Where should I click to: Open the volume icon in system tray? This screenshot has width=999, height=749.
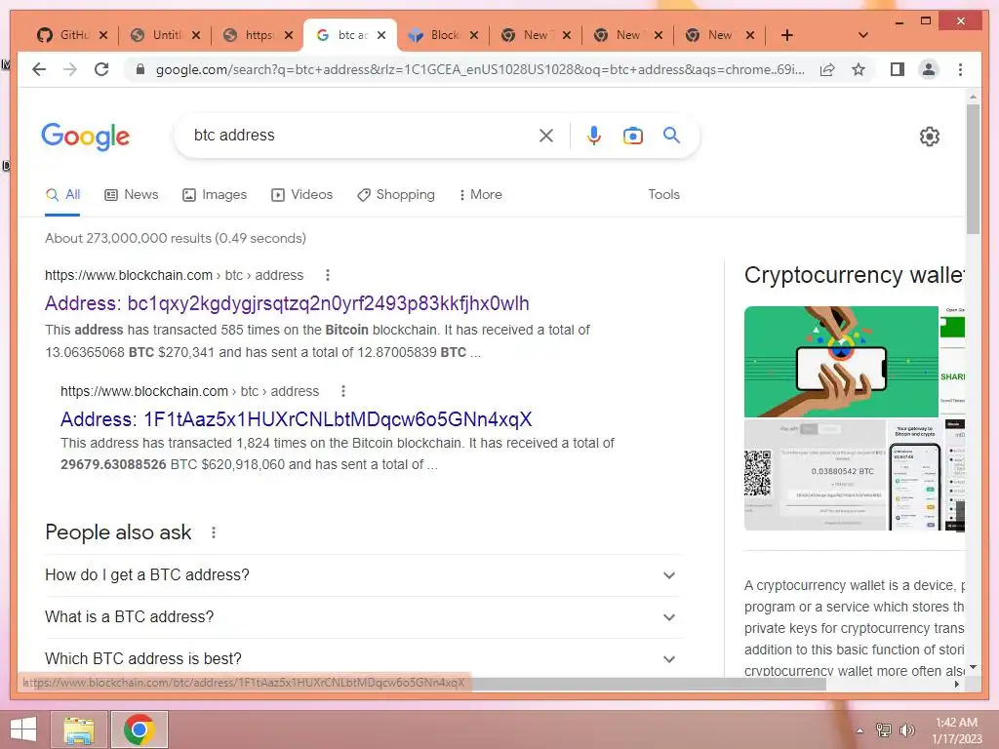(x=906, y=729)
